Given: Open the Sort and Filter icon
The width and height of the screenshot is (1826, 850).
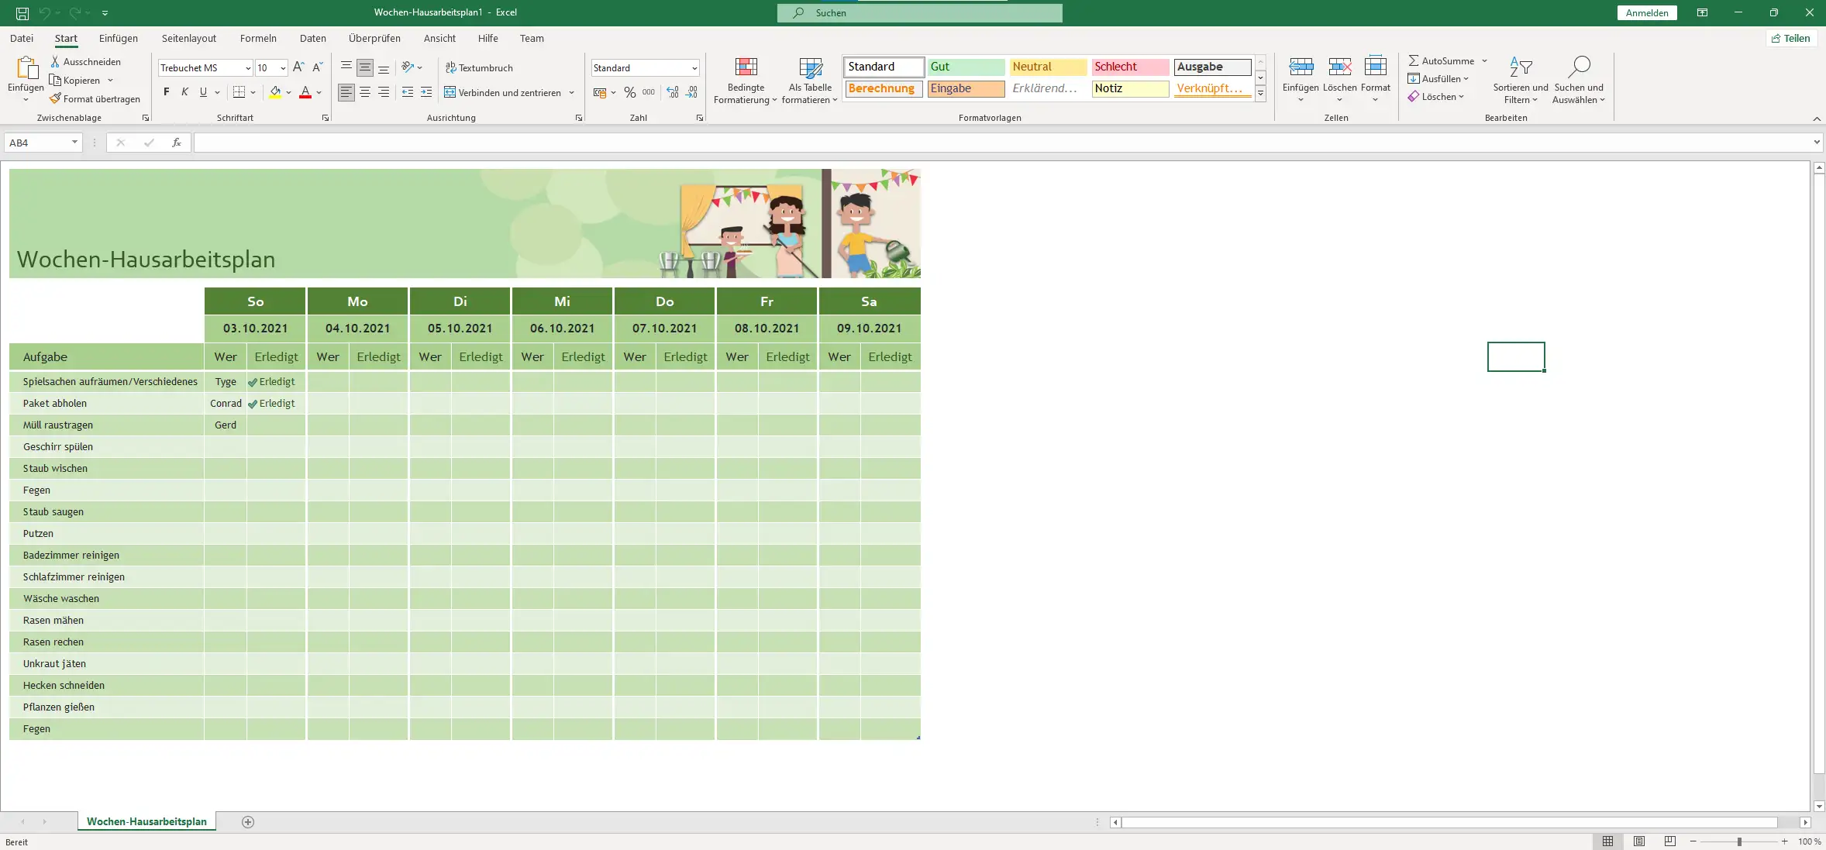Looking at the screenshot, I should [1521, 68].
